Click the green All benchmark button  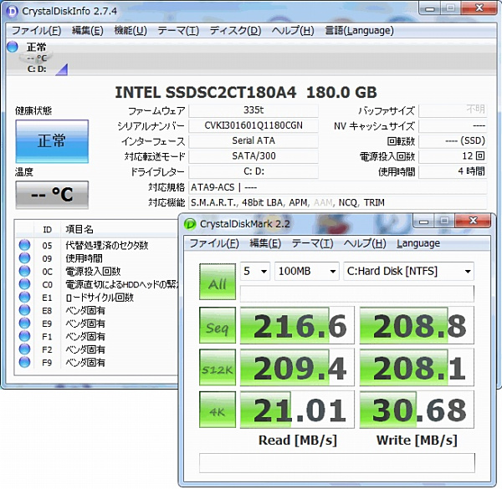tap(218, 282)
